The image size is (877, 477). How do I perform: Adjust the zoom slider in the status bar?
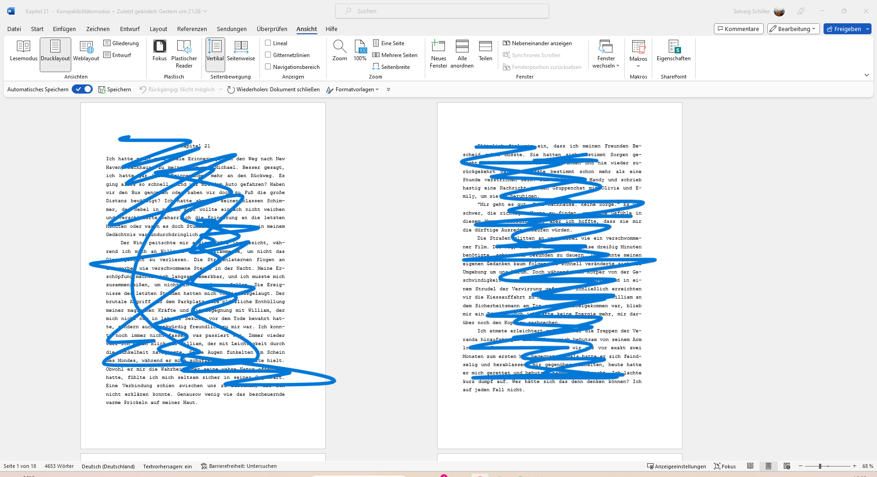pyautogui.click(x=820, y=466)
